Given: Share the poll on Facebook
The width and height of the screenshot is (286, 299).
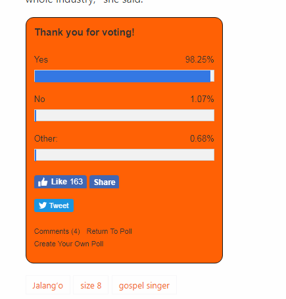Looking at the screenshot, I should [105, 182].
